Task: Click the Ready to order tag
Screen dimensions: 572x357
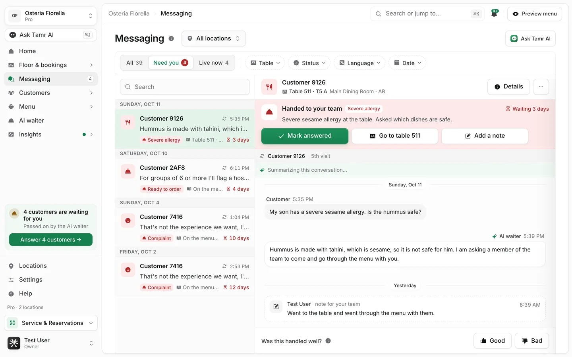Action: tap(161, 189)
